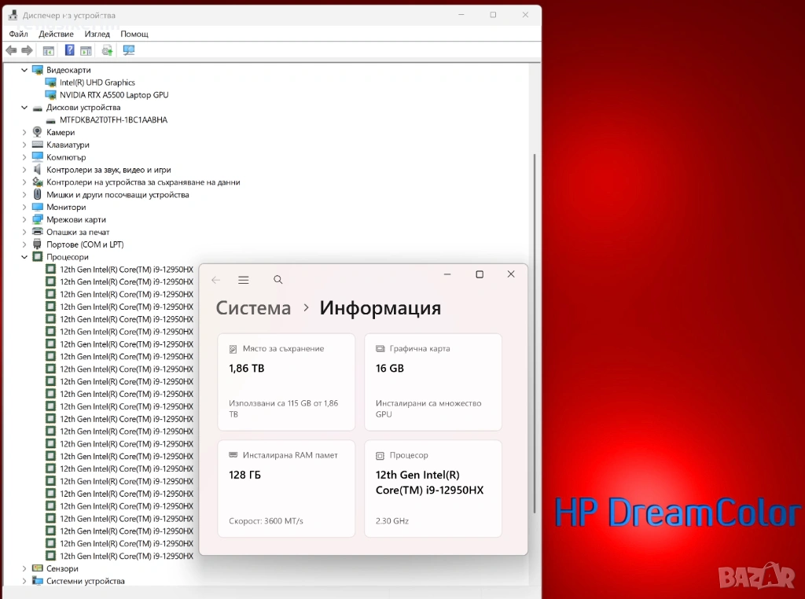Click the graphics card icon on Графична карта card
The width and height of the screenshot is (805, 599).
coord(380,349)
